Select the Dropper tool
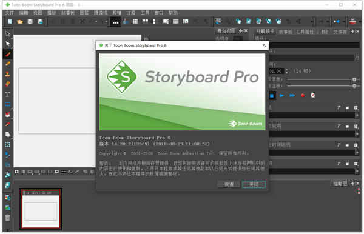This screenshot has width=364, height=234. point(7,124)
